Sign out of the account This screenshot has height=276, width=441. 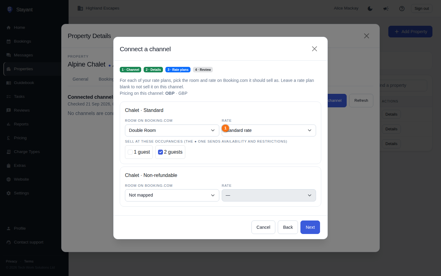[x=422, y=9]
